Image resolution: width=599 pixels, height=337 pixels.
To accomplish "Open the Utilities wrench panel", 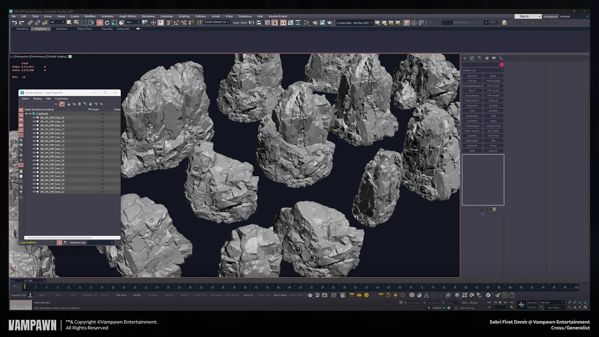I will pyautogui.click(x=501, y=58).
